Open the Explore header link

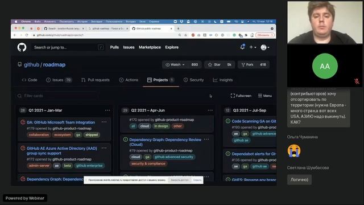172,47
